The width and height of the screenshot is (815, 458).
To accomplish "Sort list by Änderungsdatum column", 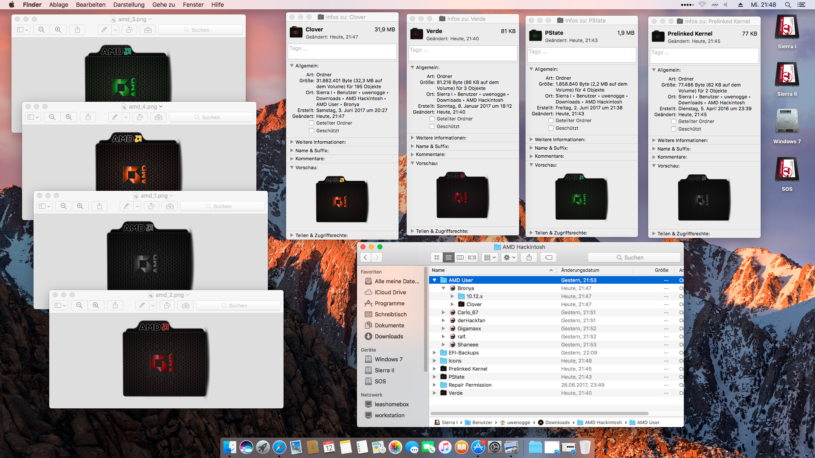I will tap(580, 270).
